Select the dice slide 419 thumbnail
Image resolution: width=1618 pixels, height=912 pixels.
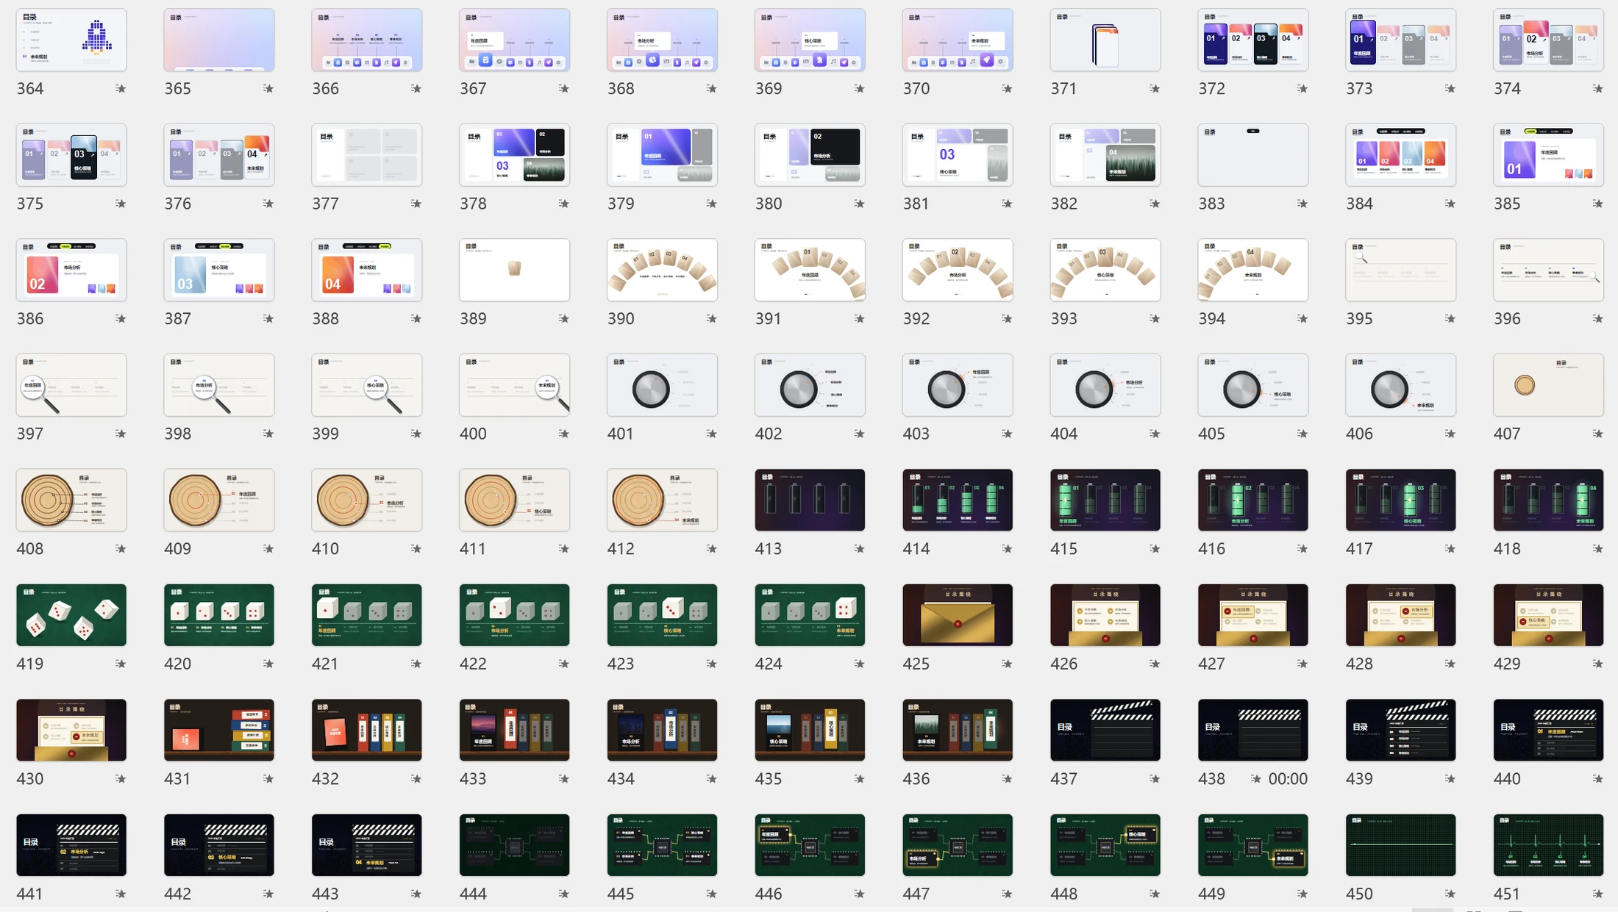[x=71, y=615]
